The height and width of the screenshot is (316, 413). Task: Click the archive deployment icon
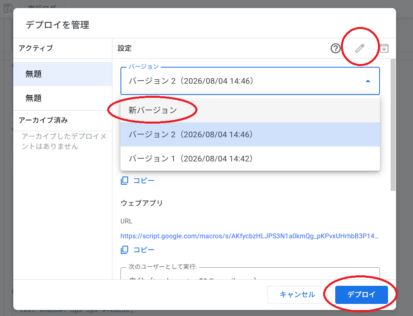click(384, 48)
